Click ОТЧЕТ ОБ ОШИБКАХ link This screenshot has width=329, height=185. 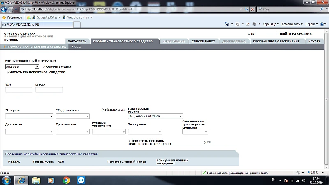point(20,33)
